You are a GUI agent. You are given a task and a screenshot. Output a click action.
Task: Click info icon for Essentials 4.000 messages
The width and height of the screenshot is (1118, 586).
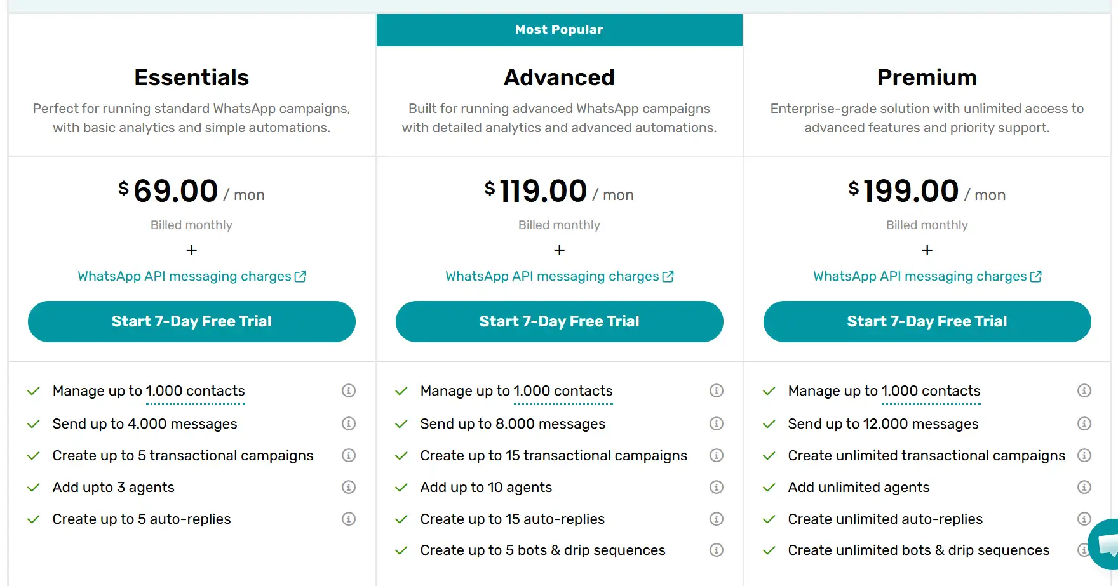point(349,423)
